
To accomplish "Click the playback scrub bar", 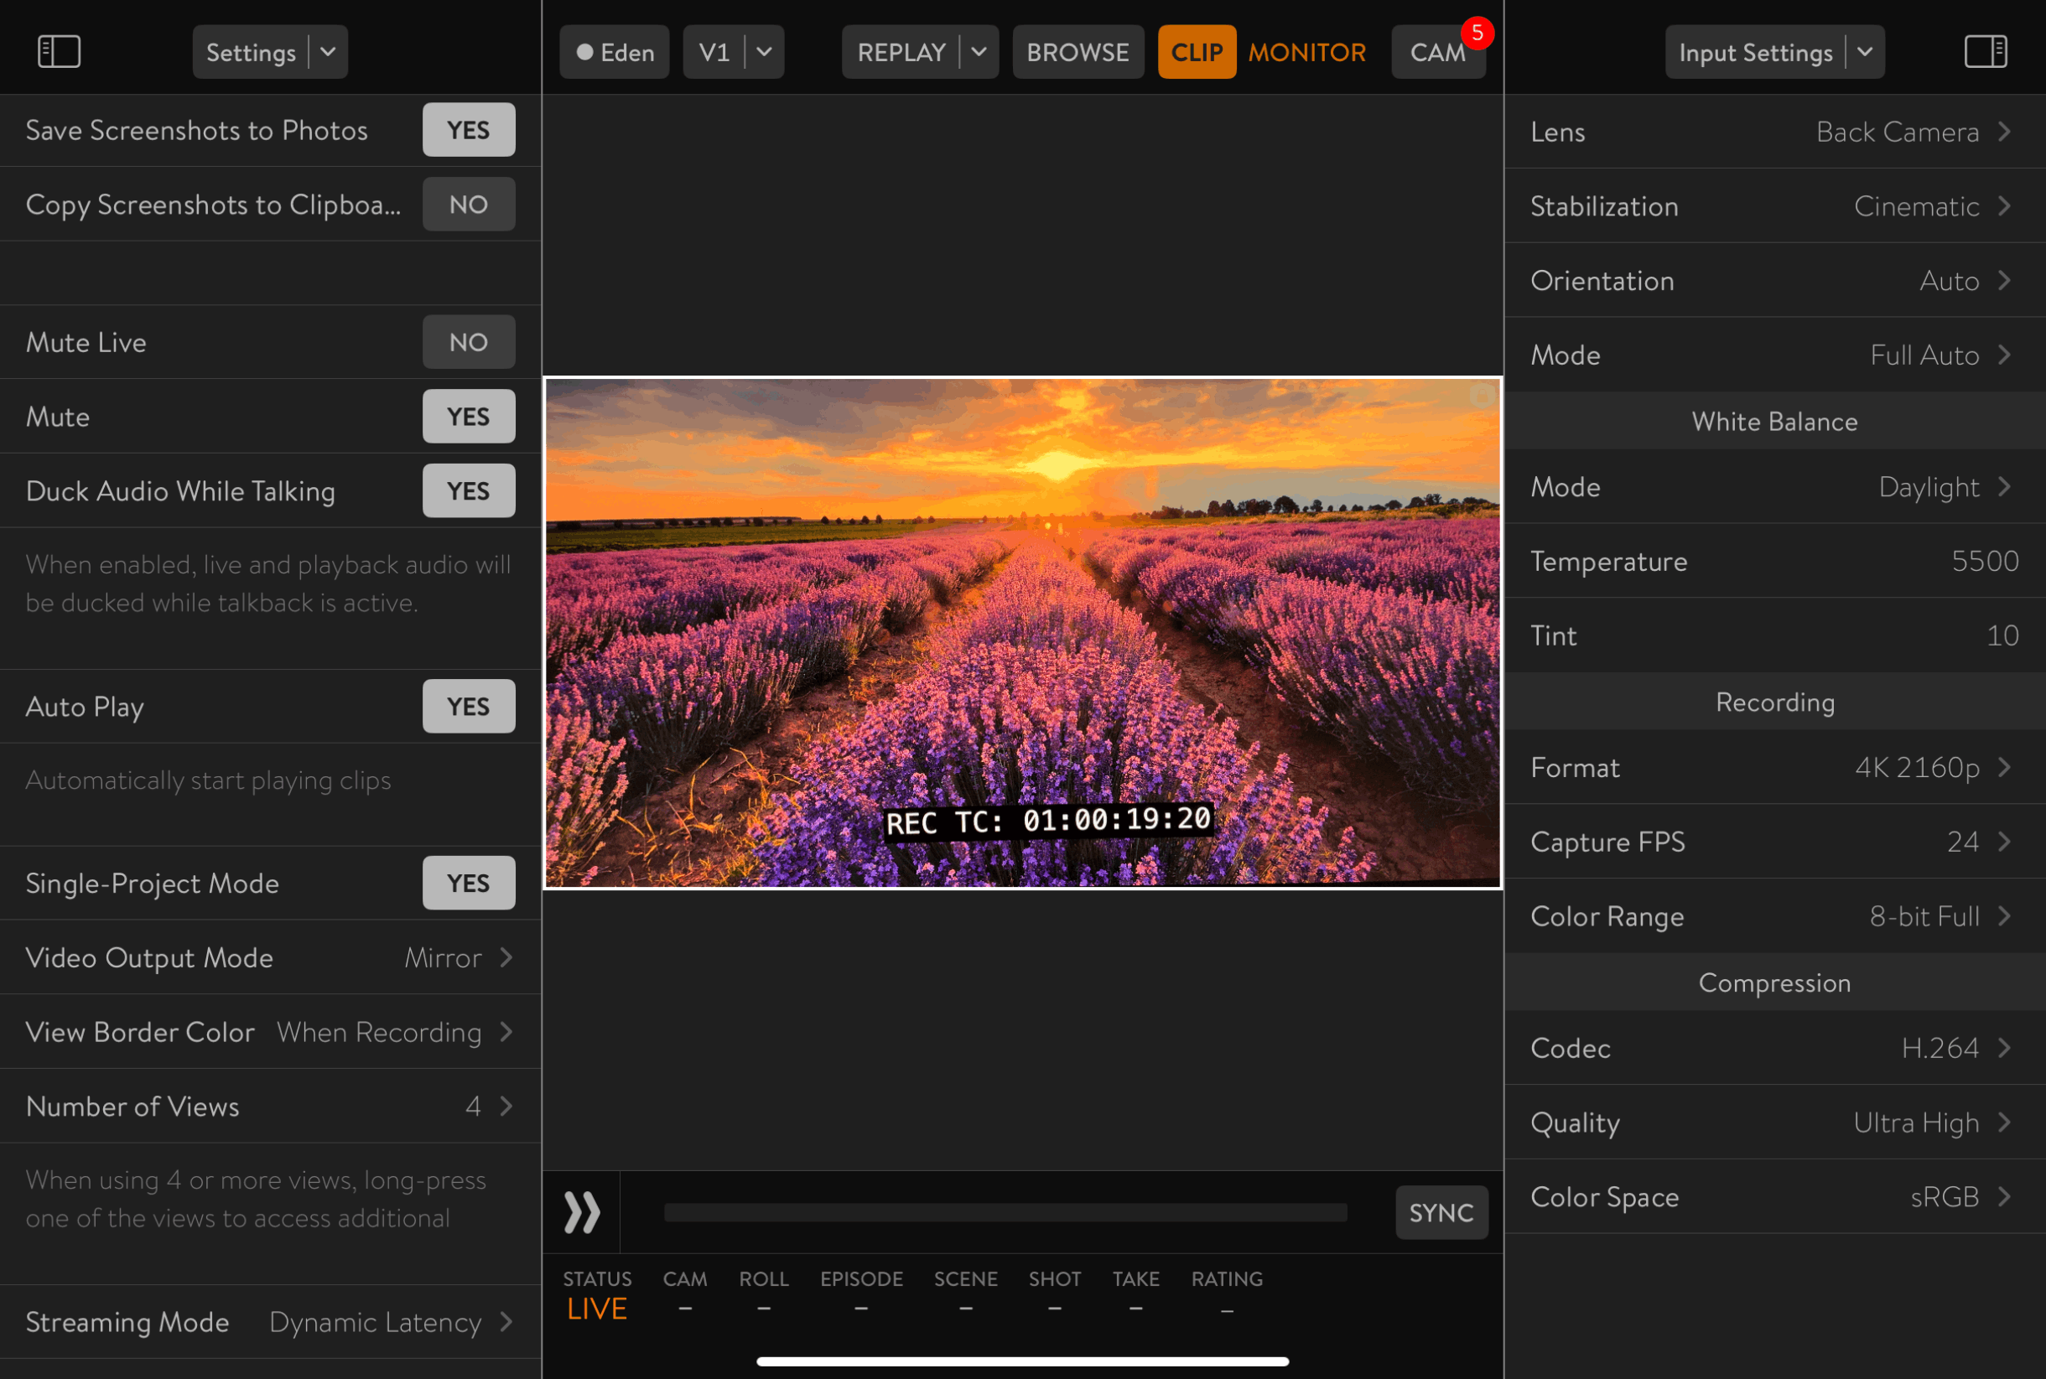I will click(x=1005, y=1213).
